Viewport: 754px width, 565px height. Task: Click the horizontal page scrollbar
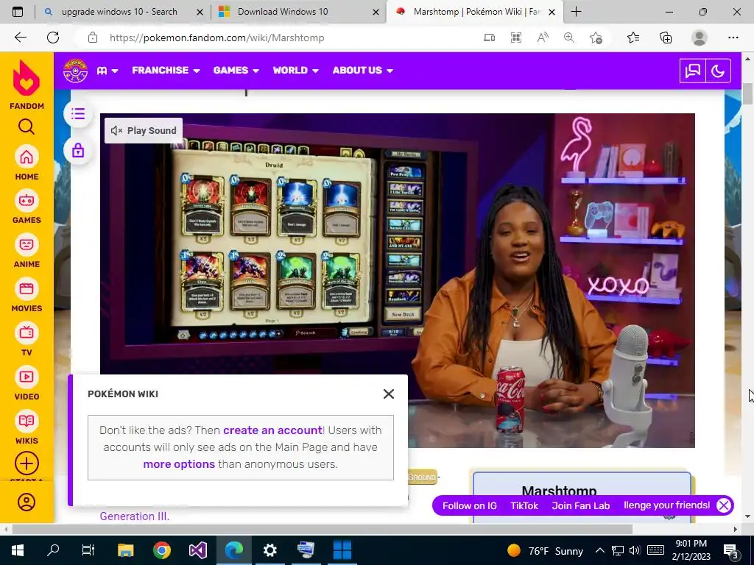[x=323, y=529]
